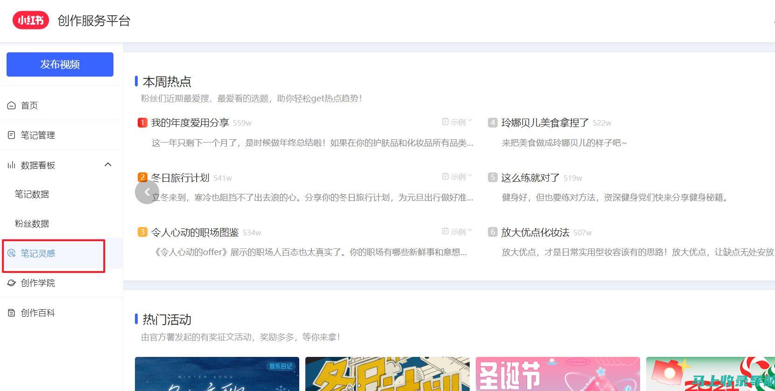Click the round previous-arrow carousel button

point(147,192)
